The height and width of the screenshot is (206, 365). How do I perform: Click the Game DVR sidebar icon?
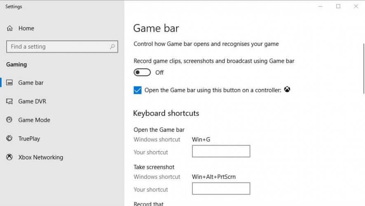(9, 101)
